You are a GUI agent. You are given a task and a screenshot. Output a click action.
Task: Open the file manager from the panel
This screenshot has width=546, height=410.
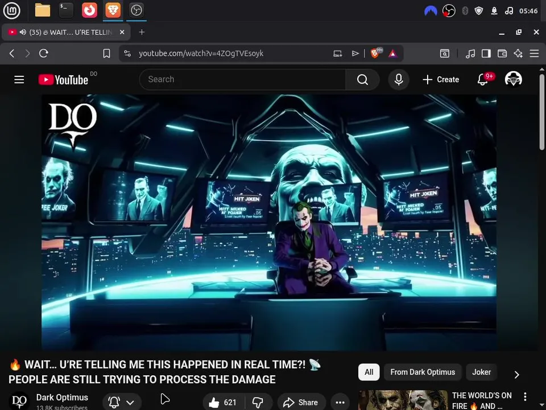43,10
